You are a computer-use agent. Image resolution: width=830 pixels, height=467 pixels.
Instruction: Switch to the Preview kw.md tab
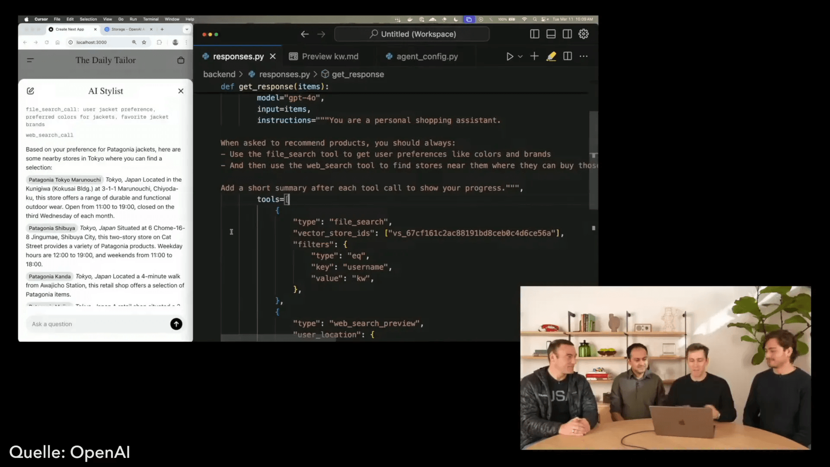330,56
